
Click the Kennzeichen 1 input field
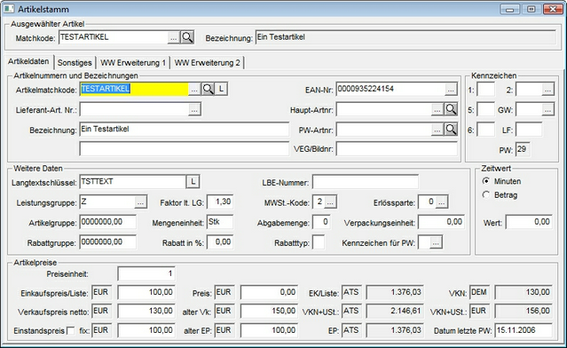(x=485, y=90)
